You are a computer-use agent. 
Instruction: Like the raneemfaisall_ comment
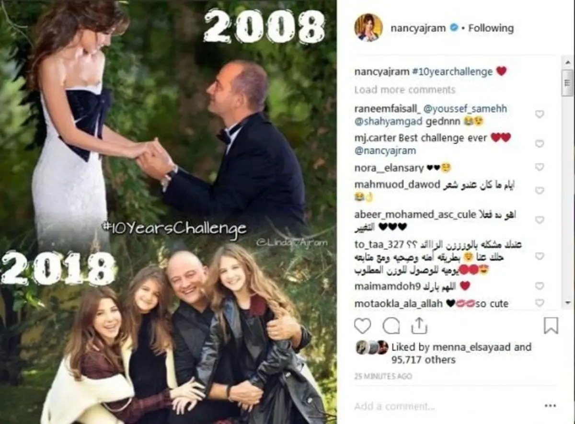(540, 114)
